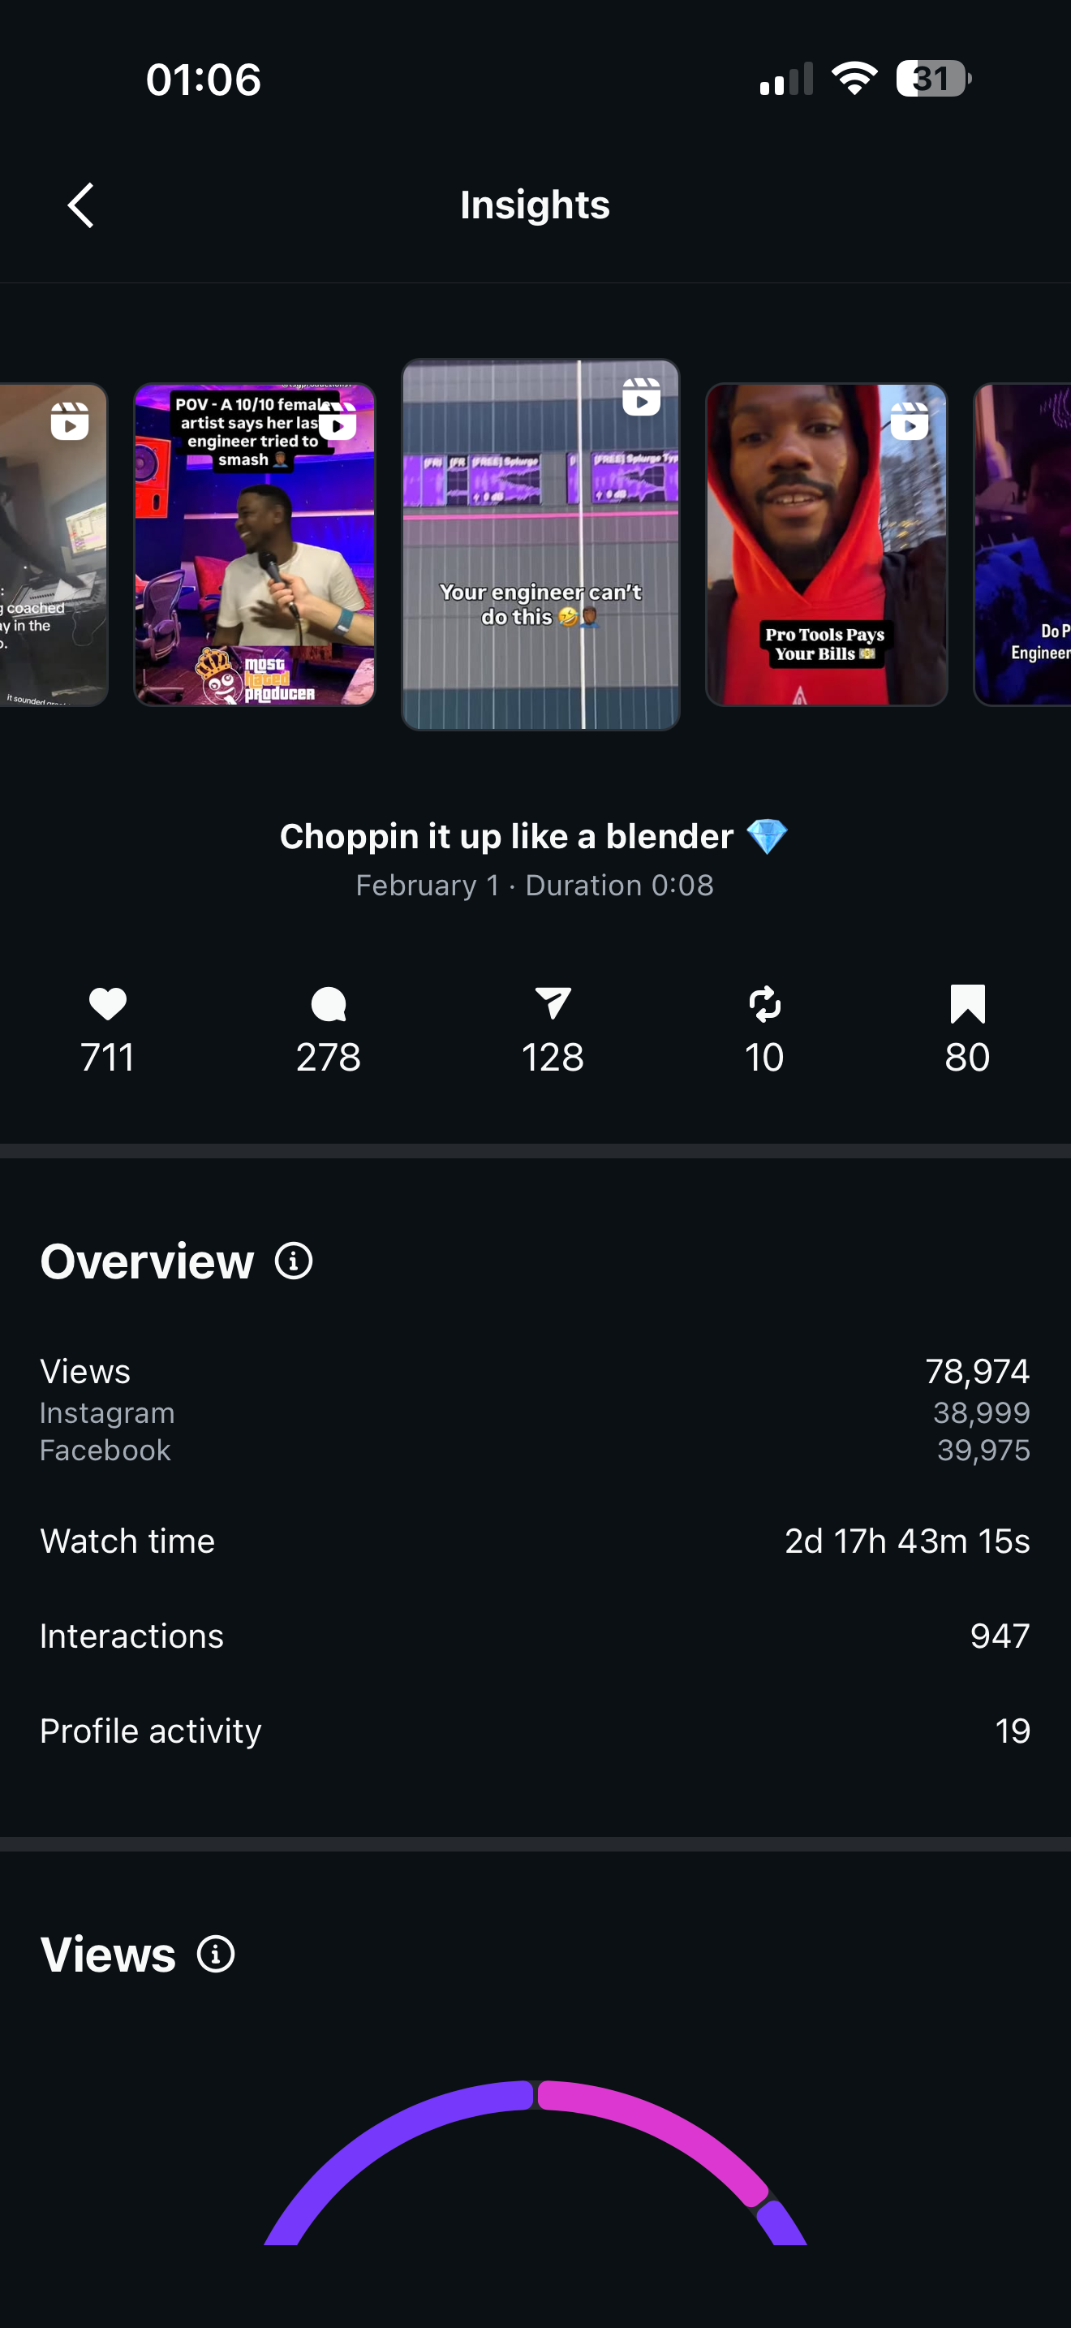This screenshot has width=1071, height=2328.
Task: Tap the comments bubble icon
Action: coord(328,1004)
